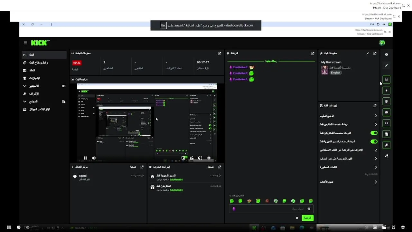Open set goals chevron

point(376,182)
